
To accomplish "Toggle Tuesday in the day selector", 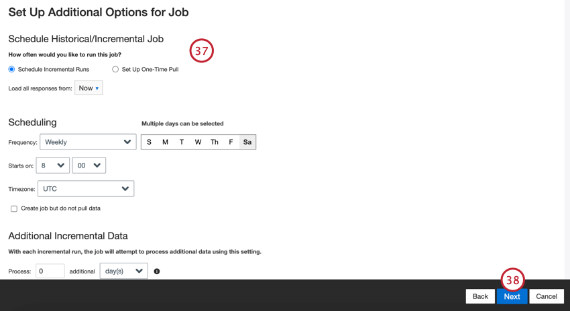I will point(182,142).
